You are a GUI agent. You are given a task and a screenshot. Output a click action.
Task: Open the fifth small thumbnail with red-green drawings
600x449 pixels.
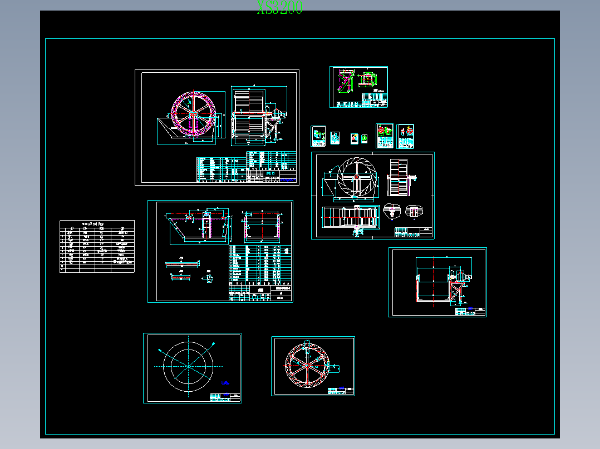click(385, 136)
